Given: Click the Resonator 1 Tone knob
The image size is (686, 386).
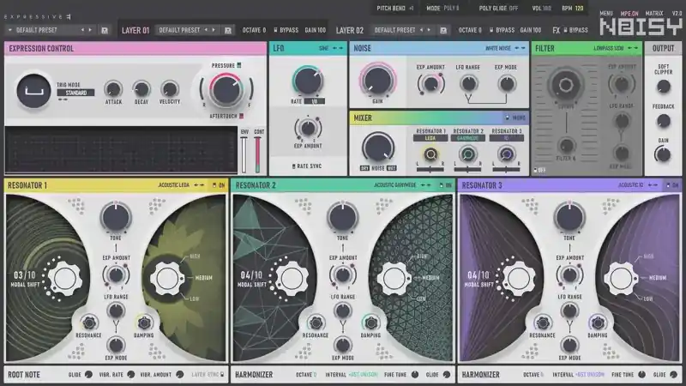Looking at the screenshot, I should click(116, 218).
